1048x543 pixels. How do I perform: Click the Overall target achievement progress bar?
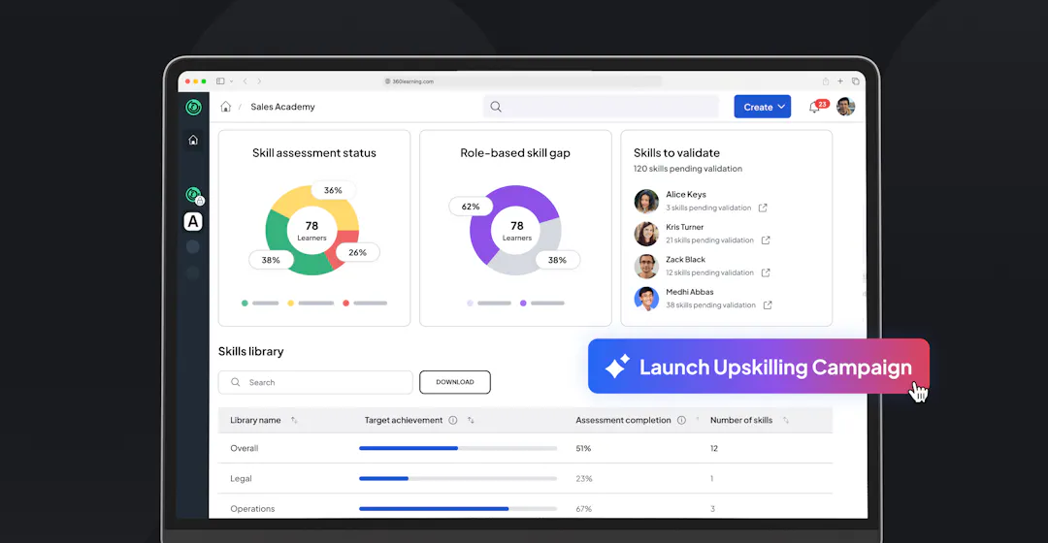458,448
